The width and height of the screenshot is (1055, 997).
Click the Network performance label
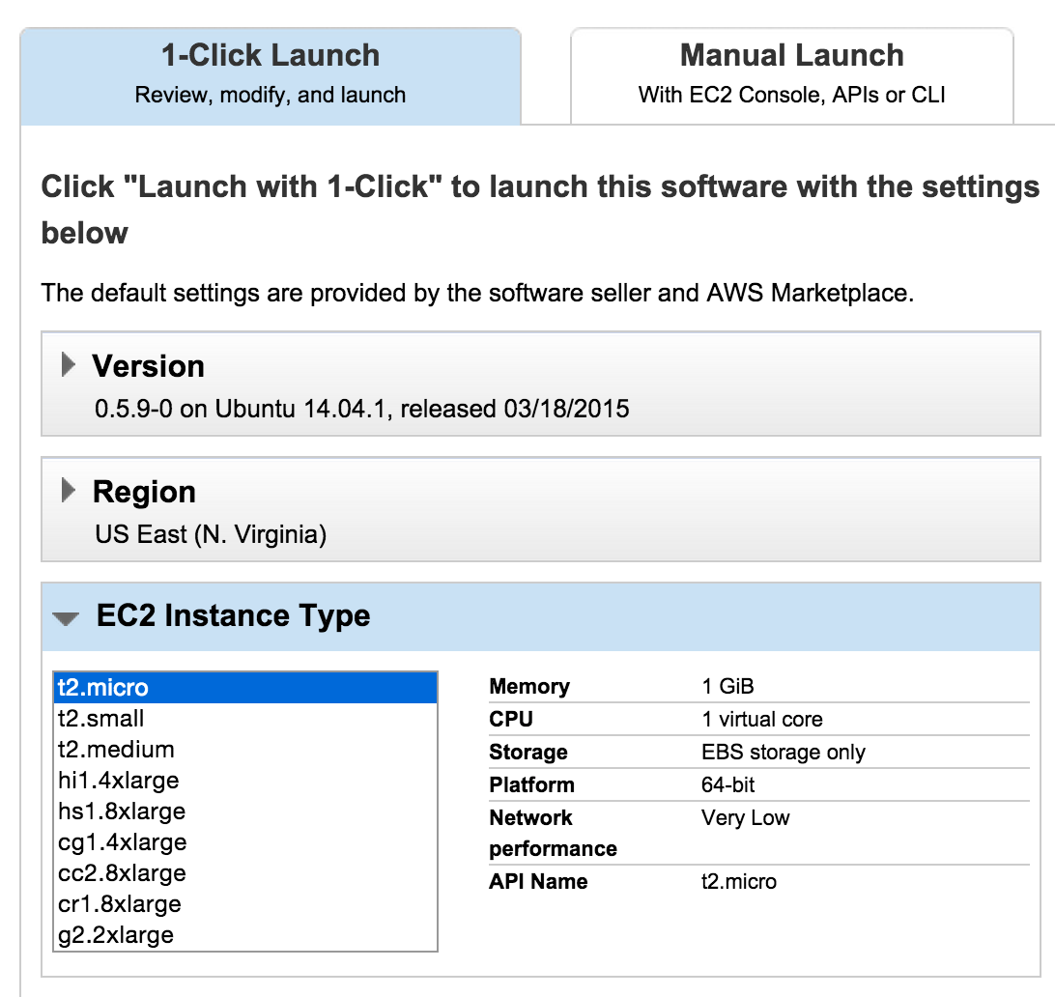click(553, 833)
